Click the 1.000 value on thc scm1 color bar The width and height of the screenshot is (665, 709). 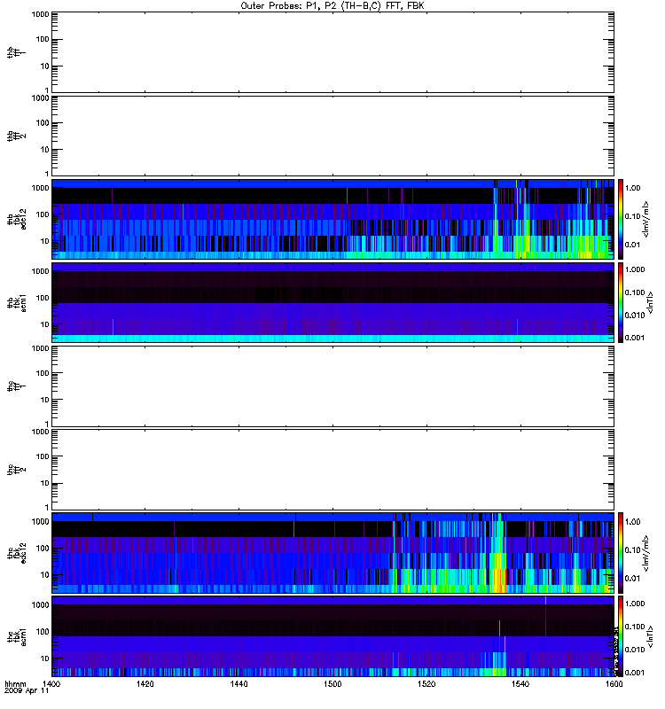pos(635,604)
